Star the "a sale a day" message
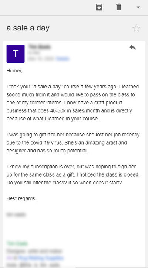The width and height of the screenshot is (148, 268). (x=136, y=28)
